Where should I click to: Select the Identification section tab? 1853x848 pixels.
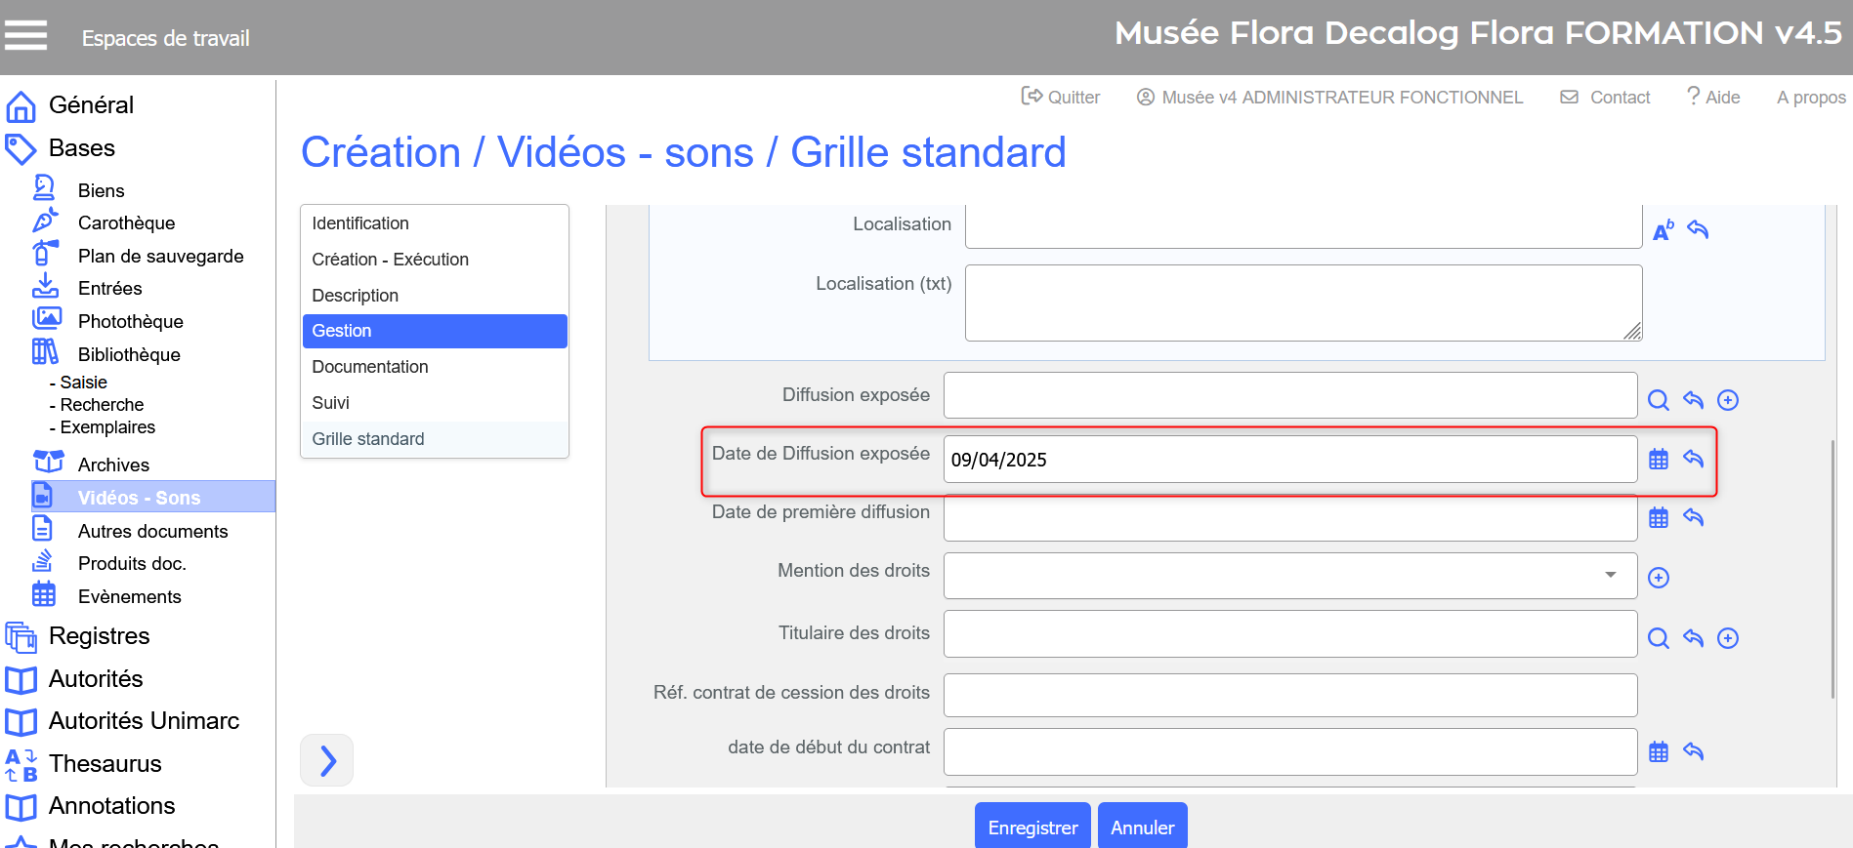[x=359, y=223]
